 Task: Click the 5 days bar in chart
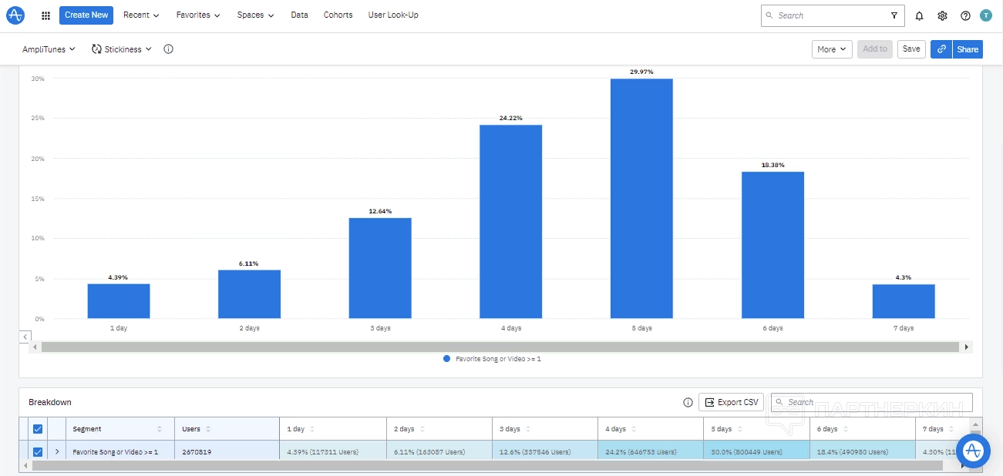[x=641, y=199]
